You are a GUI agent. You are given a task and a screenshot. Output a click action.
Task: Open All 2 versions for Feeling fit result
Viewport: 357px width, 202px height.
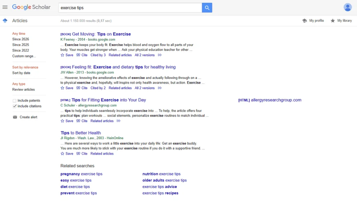(x=144, y=88)
